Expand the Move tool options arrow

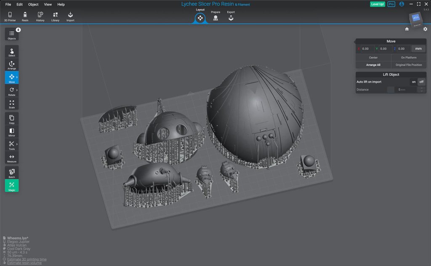click(17, 77)
